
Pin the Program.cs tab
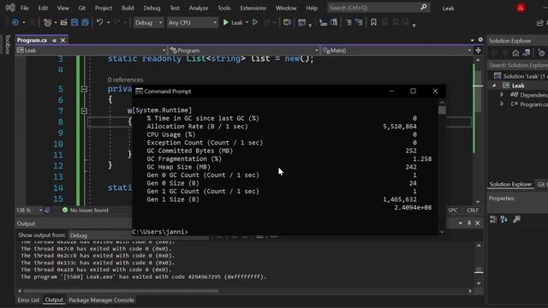54,40
